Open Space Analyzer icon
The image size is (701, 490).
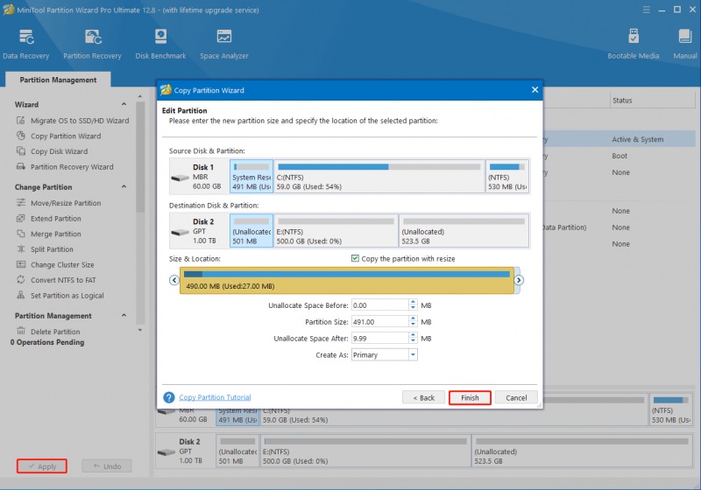224,37
